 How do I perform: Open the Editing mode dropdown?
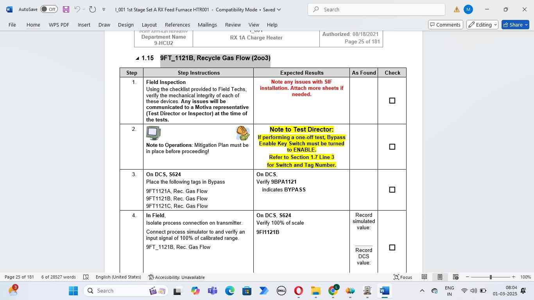point(483,25)
